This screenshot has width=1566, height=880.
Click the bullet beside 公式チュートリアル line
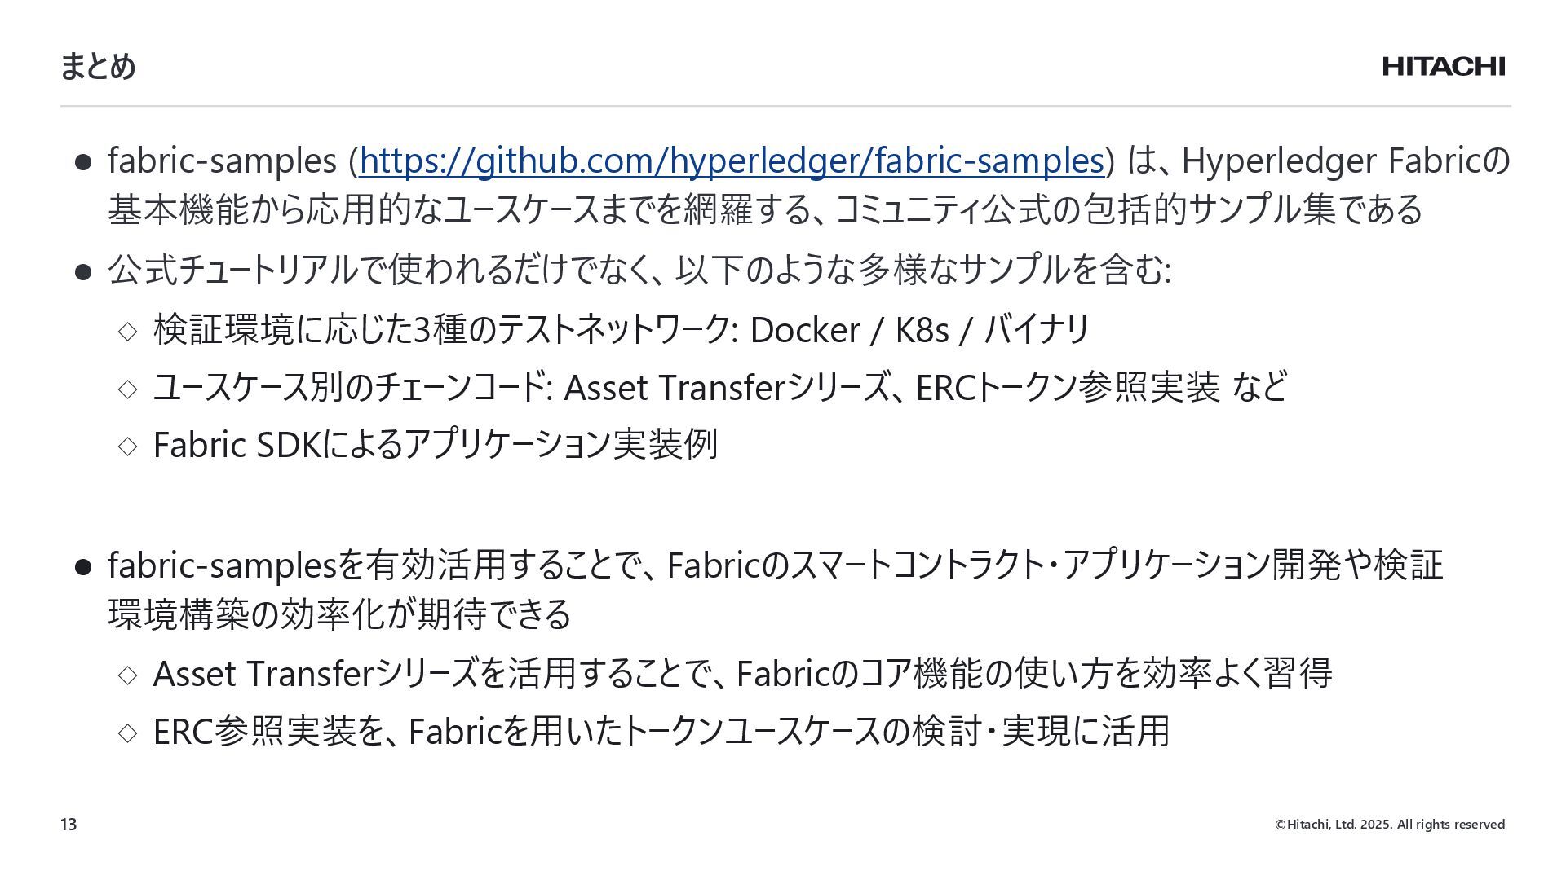tap(82, 271)
